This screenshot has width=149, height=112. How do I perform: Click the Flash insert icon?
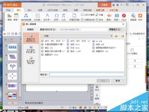point(124,15)
